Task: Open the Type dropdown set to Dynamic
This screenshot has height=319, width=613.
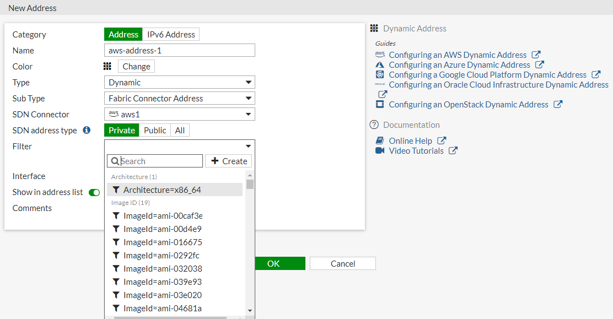Action: click(x=179, y=83)
